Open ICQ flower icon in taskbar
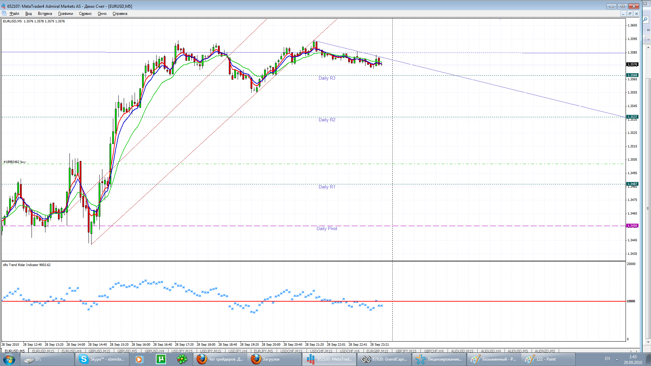Image resolution: width=651 pixels, height=366 pixels. click(182, 359)
